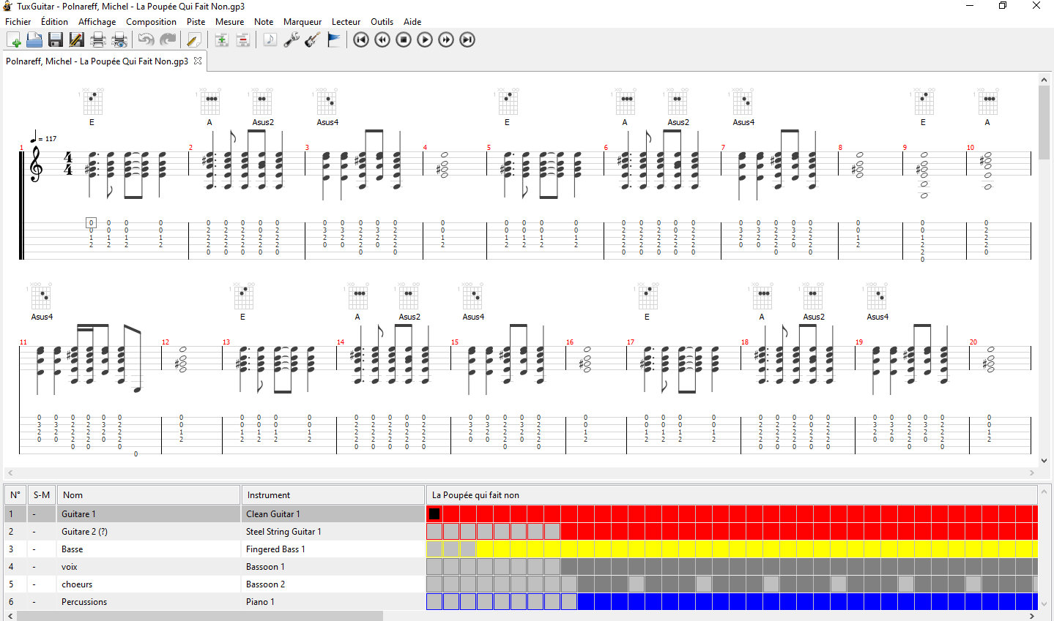Image resolution: width=1054 pixels, height=621 pixels.
Task: Add a new track with the green plus icon
Action: pos(221,39)
